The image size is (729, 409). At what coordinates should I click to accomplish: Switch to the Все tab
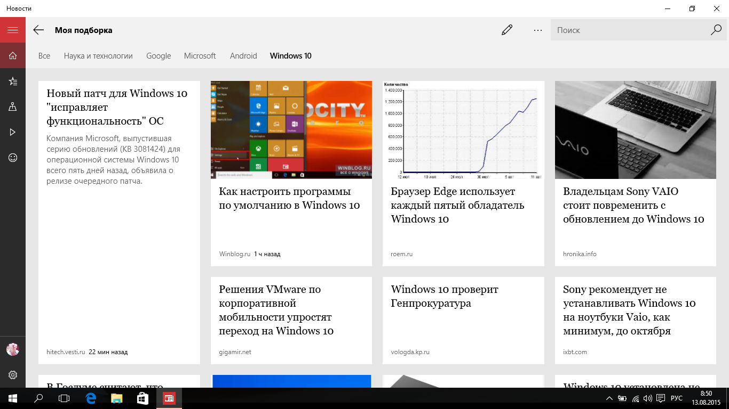click(x=44, y=56)
